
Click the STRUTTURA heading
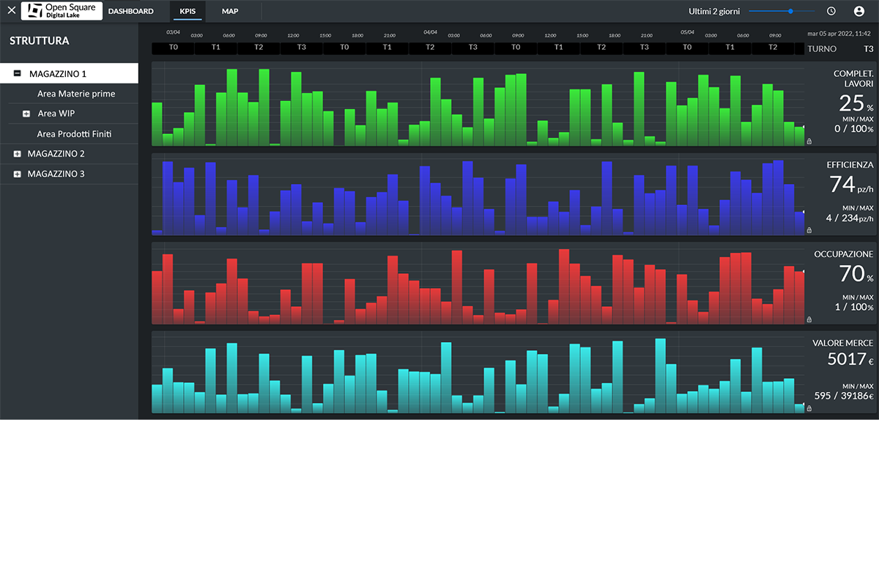[x=40, y=41]
